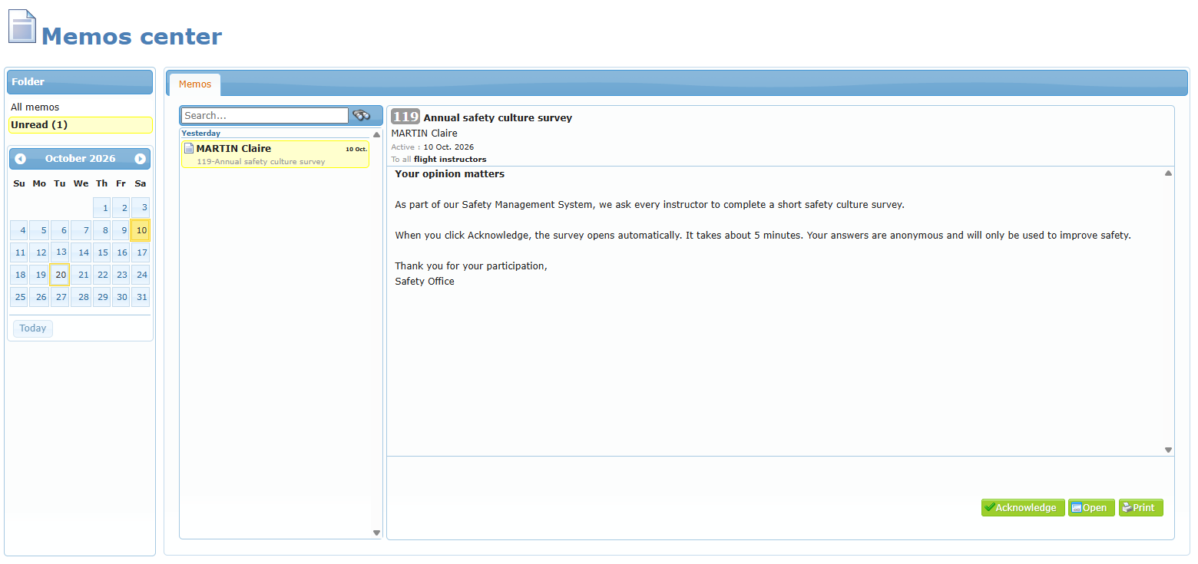The image size is (1198, 564).
Task: Jump to Today in the calendar
Action: click(x=33, y=328)
